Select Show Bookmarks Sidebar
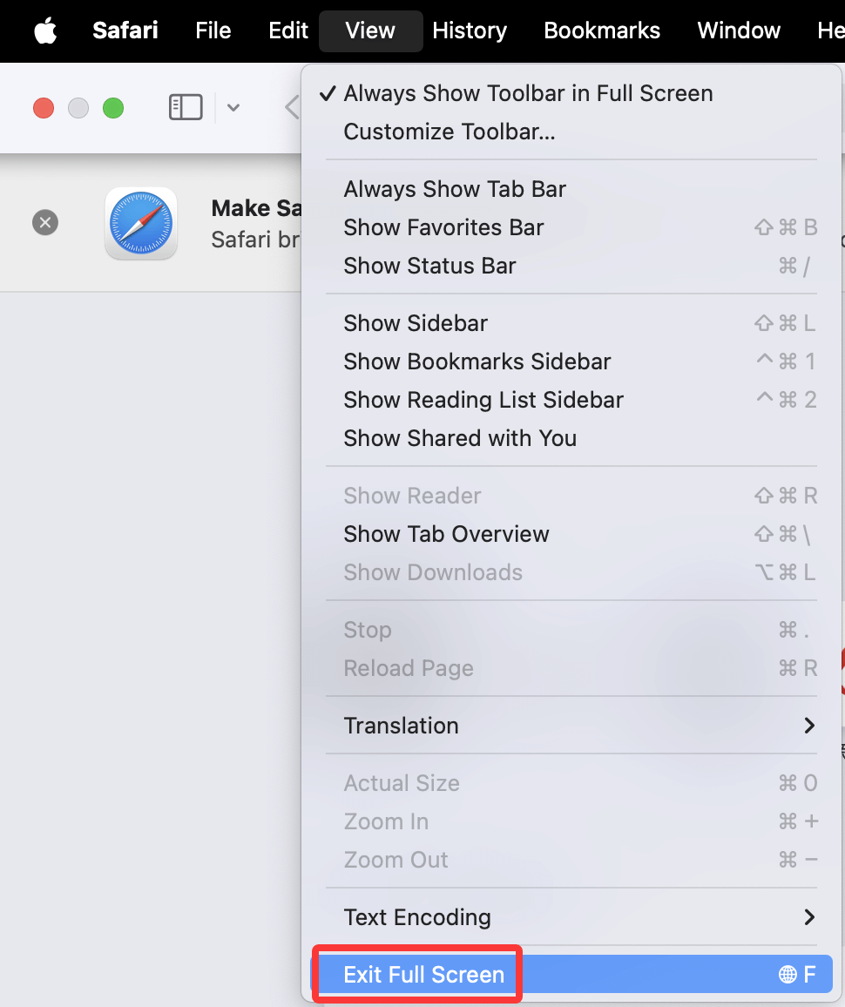 pyautogui.click(x=477, y=362)
